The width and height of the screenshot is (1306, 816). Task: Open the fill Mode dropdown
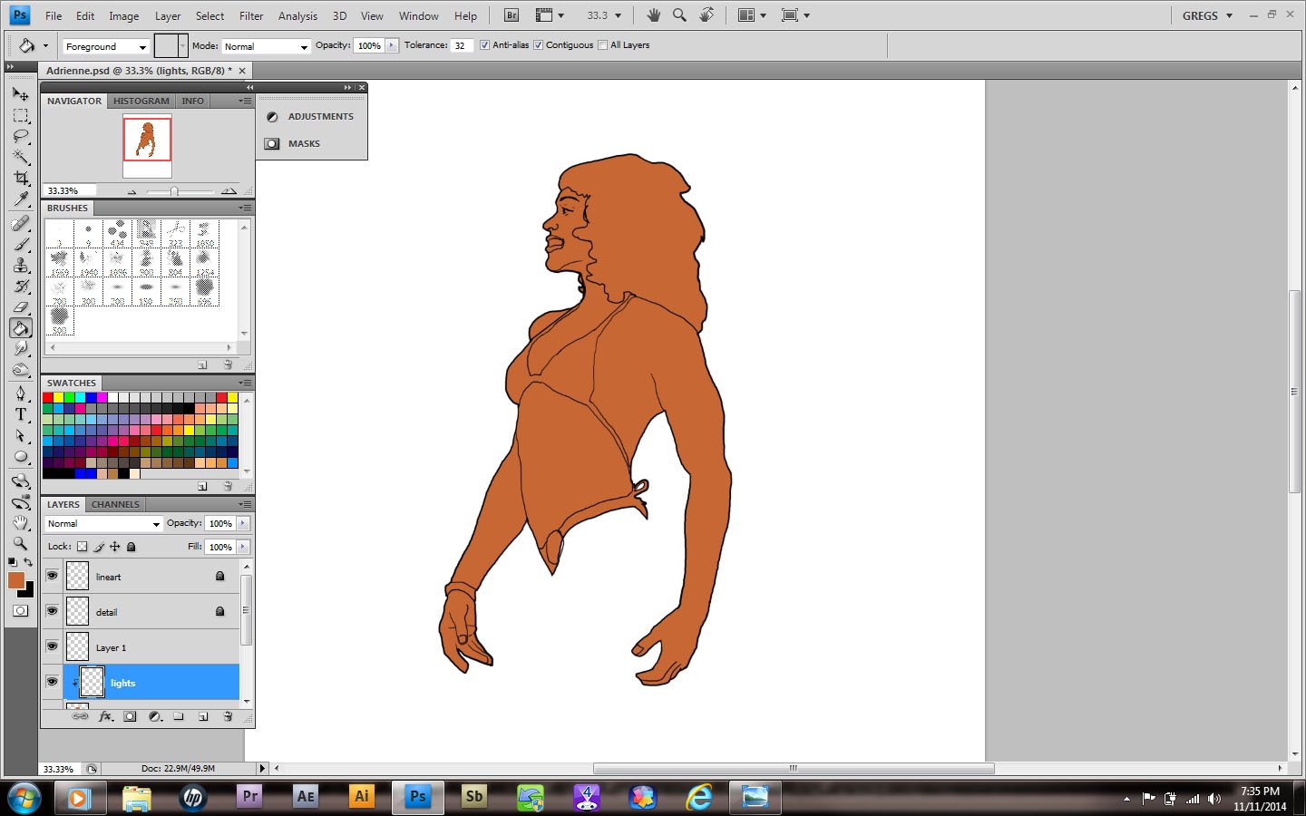(266, 46)
